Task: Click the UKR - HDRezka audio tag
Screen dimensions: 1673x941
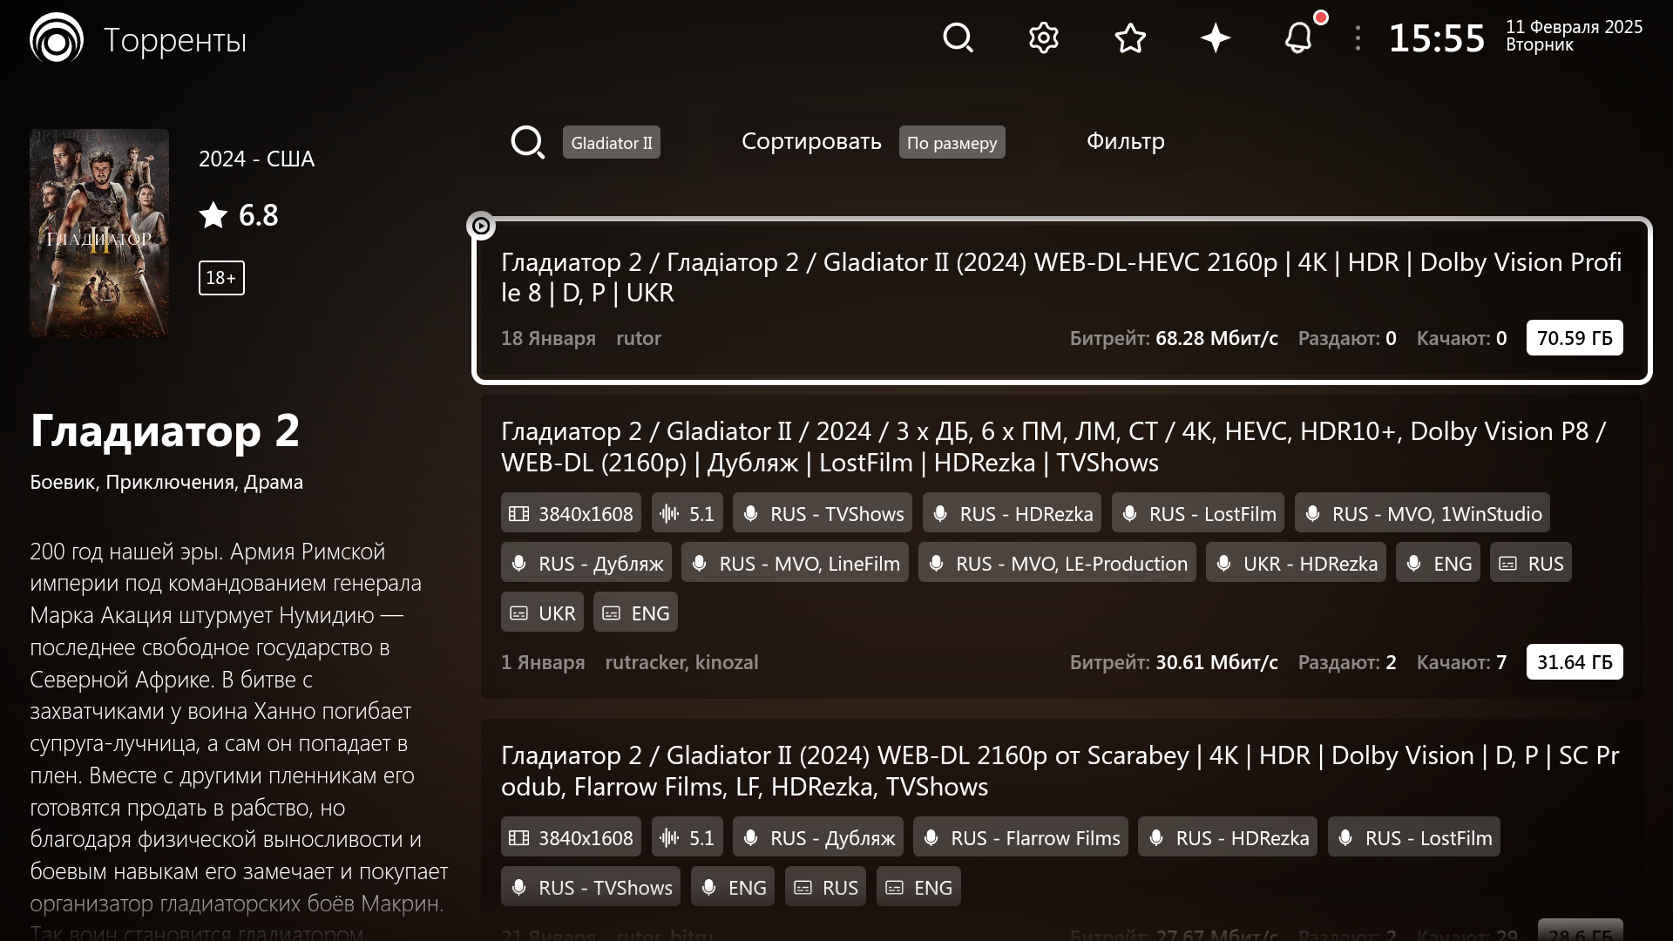Action: [x=1296, y=564]
